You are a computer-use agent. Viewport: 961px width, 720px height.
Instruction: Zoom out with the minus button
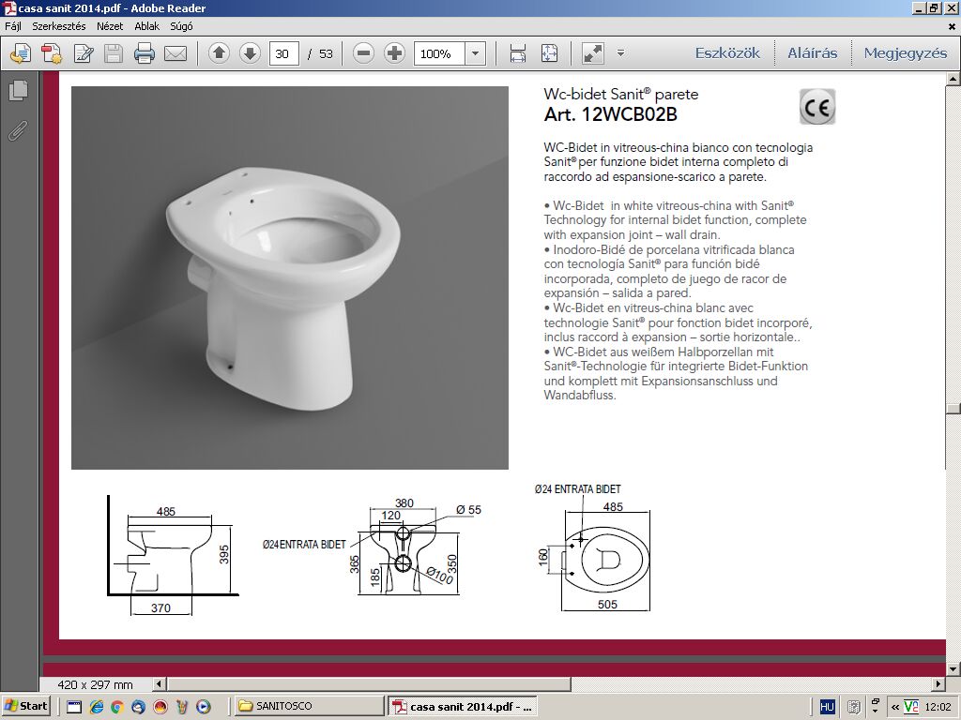[363, 53]
